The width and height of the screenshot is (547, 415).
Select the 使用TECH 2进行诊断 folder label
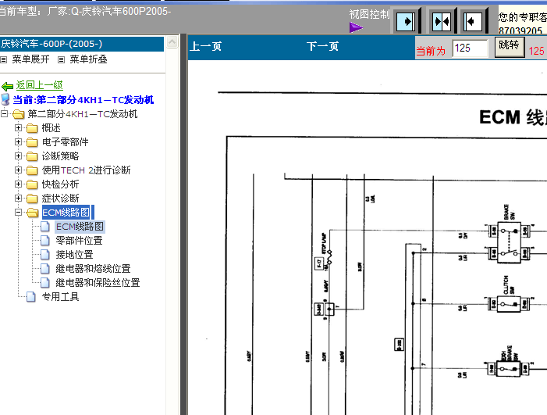[x=86, y=170]
